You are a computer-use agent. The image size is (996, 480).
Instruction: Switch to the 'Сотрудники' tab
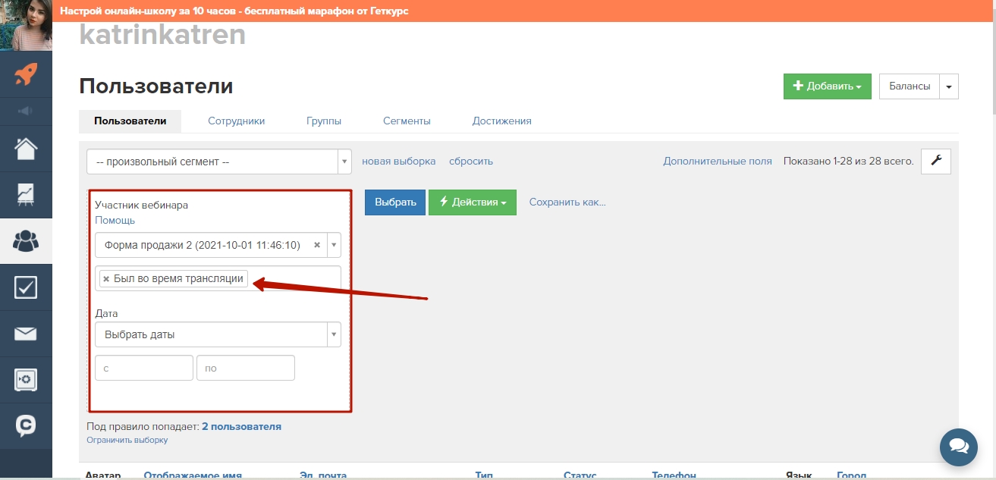(236, 121)
